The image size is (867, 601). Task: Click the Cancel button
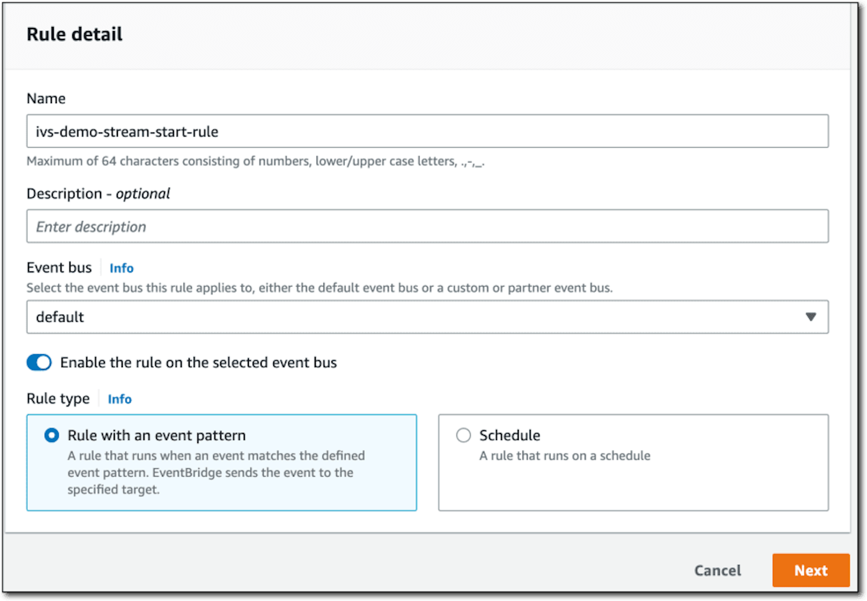click(x=718, y=570)
